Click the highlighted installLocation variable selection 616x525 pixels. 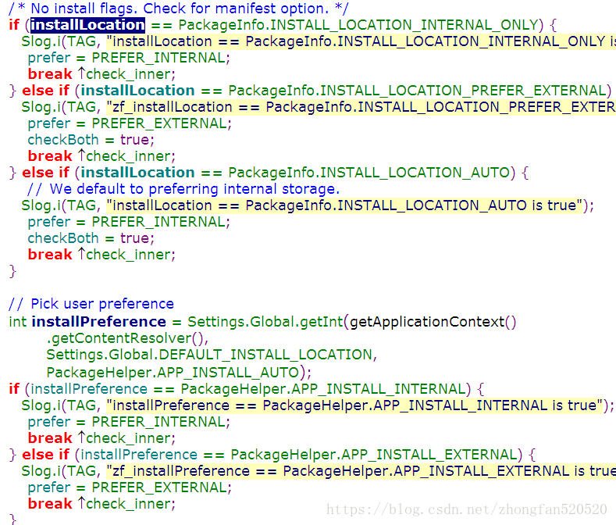click(x=87, y=25)
